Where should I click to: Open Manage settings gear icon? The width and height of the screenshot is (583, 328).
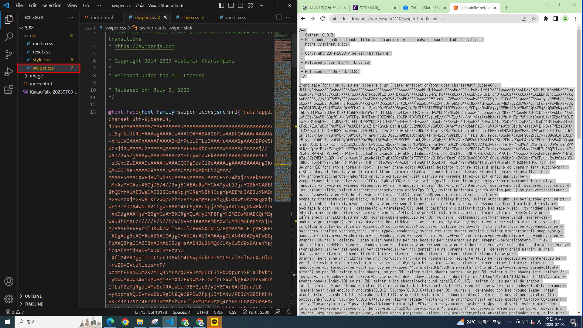coord(9,299)
